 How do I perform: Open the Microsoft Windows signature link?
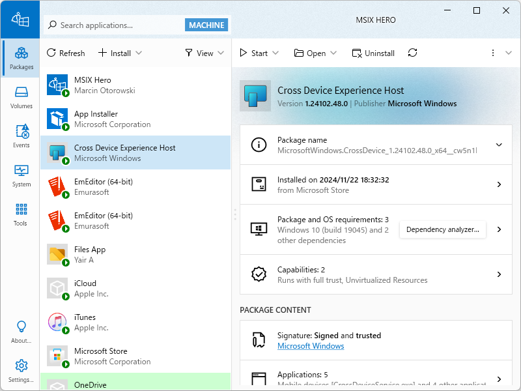point(311,346)
